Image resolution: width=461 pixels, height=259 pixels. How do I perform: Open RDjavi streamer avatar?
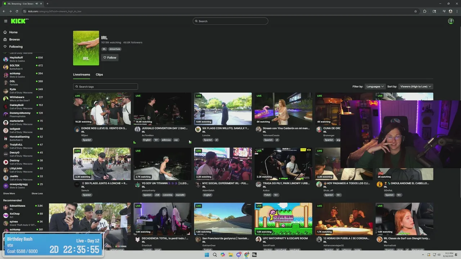[x=77, y=129]
